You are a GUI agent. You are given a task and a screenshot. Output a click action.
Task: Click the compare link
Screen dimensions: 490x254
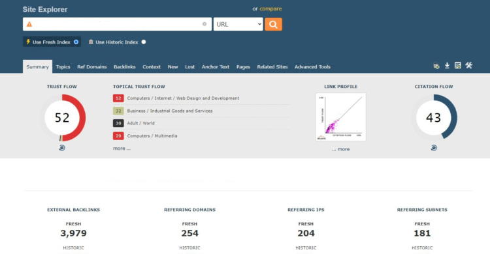click(270, 8)
